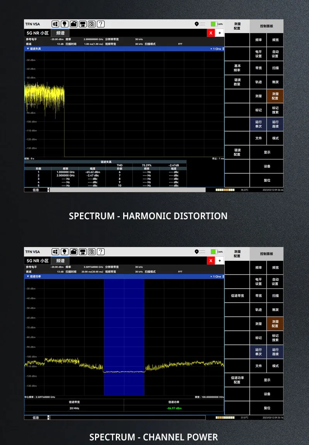The image size is (309, 445).
Task: Collapse the 谐波失真 trace header triangle
Action: pos(27,49)
